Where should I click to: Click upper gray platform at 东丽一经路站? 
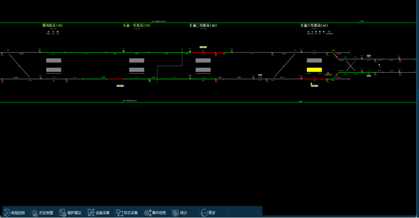[x=137, y=61]
